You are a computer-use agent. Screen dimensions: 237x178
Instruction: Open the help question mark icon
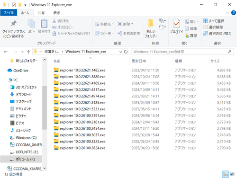[233, 13]
